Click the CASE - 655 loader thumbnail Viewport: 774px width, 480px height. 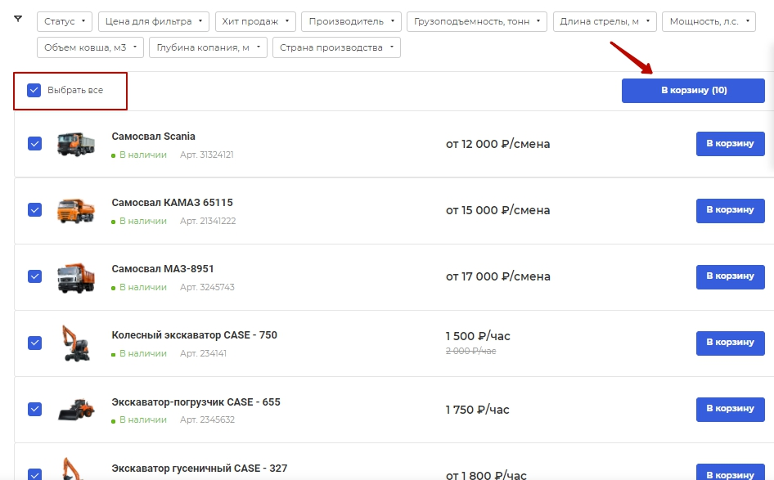(76, 410)
